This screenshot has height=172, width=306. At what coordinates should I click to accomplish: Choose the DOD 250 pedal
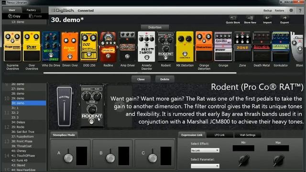pos(89,46)
